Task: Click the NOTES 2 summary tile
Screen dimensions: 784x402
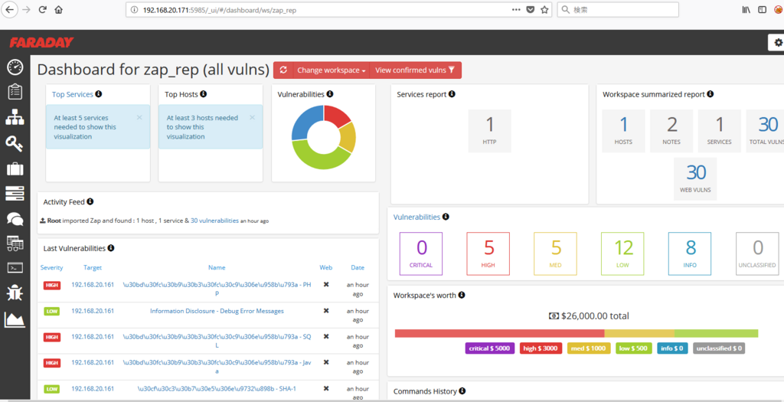Action: click(x=671, y=131)
